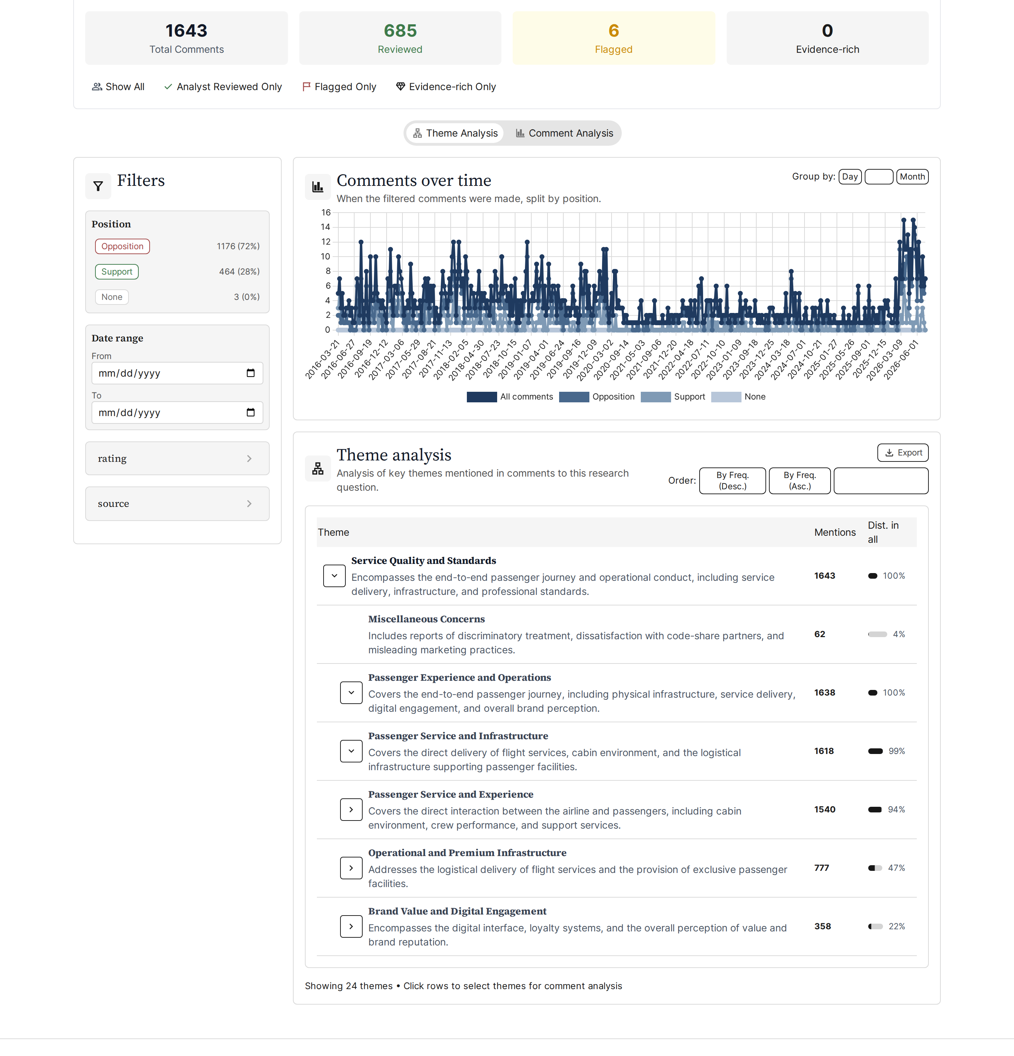Click the Dist. in all column header
Screen dimensions: 1014x1056
[x=883, y=532]
